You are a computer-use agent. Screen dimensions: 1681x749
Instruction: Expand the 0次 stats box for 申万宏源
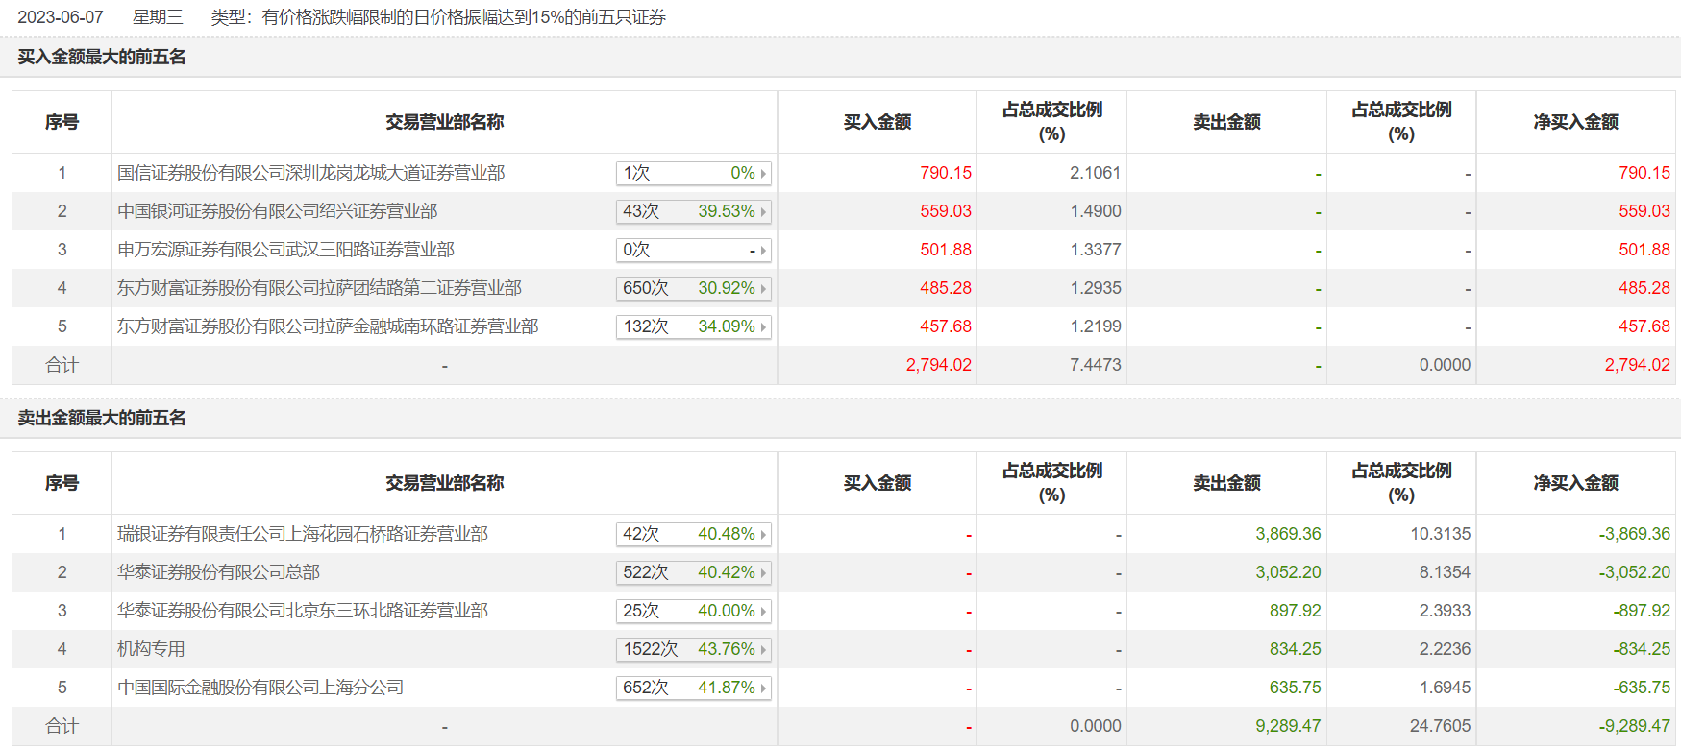pos(693,250)
